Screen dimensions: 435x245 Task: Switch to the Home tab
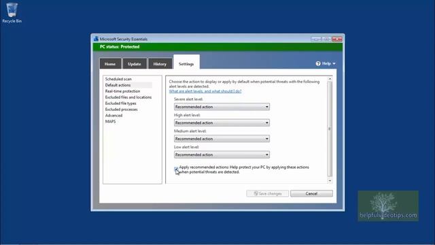tap(110, 64)
